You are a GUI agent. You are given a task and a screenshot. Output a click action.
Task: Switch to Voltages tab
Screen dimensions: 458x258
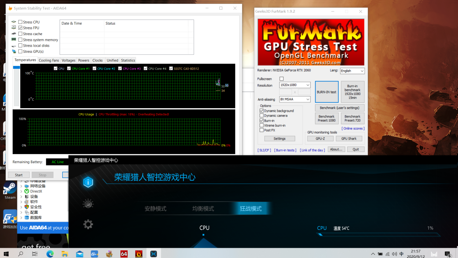click(68, 60)
